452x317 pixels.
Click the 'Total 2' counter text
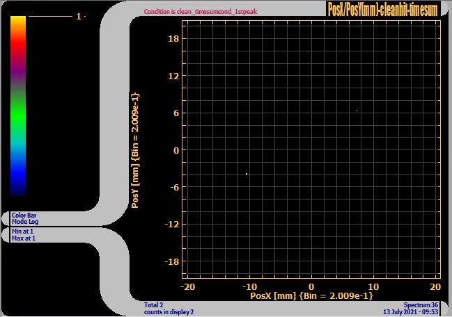pos(153,305)
